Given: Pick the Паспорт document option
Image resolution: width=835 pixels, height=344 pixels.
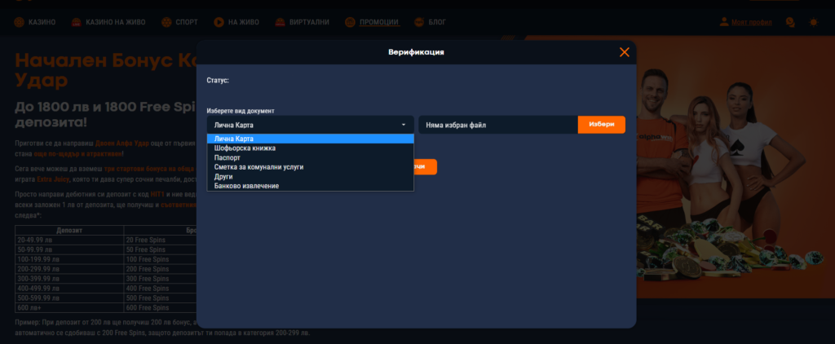Looking at the screenshot, I should [x=228, y=157].
